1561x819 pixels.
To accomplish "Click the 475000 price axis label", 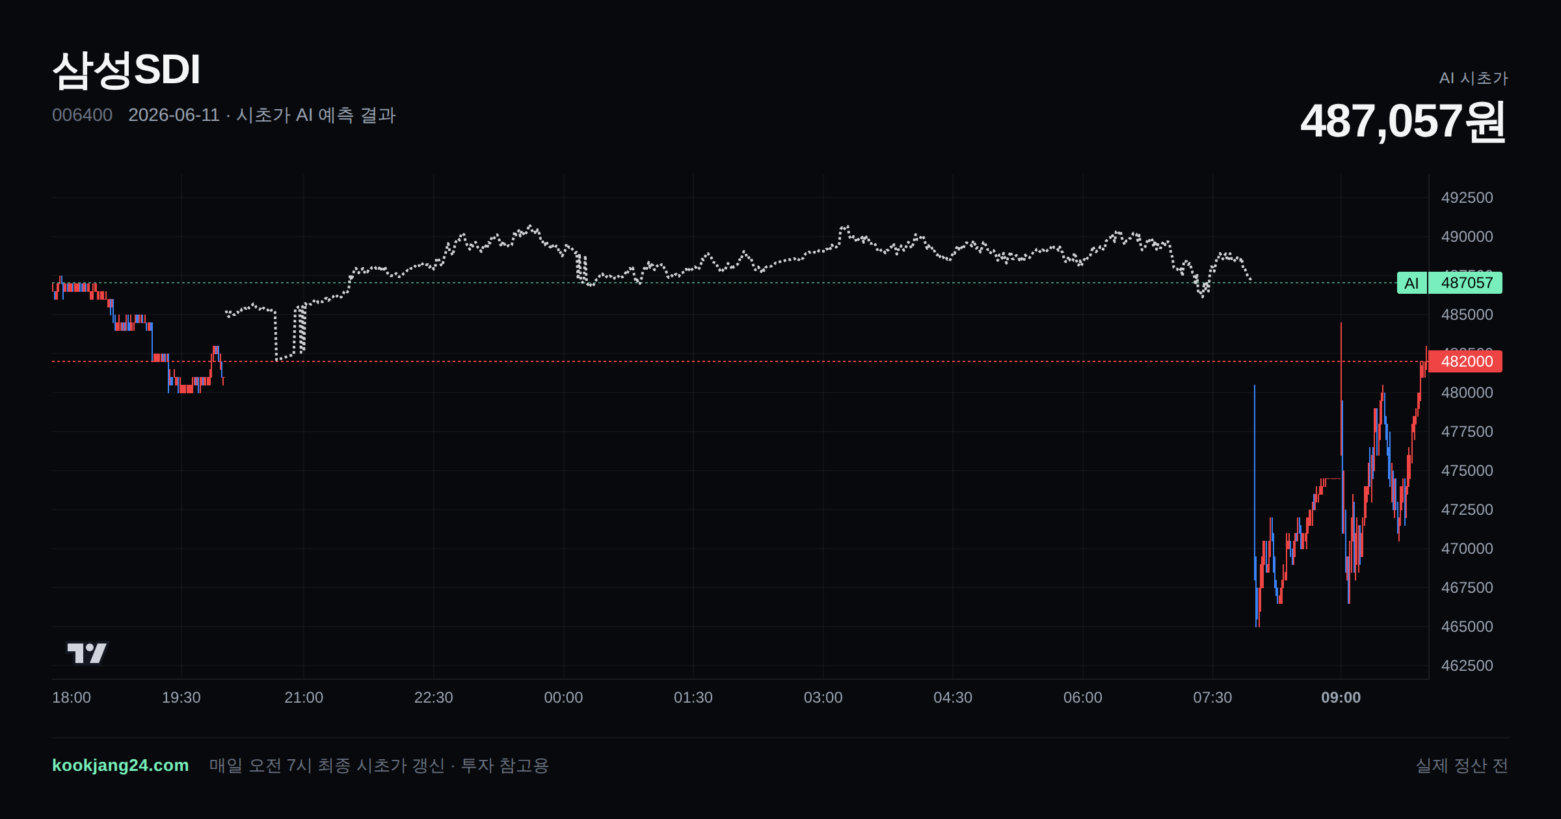I will pyautogui.click(x=1467, y=471).
